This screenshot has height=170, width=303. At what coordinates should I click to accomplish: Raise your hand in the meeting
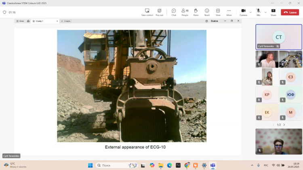click(196, 12)
